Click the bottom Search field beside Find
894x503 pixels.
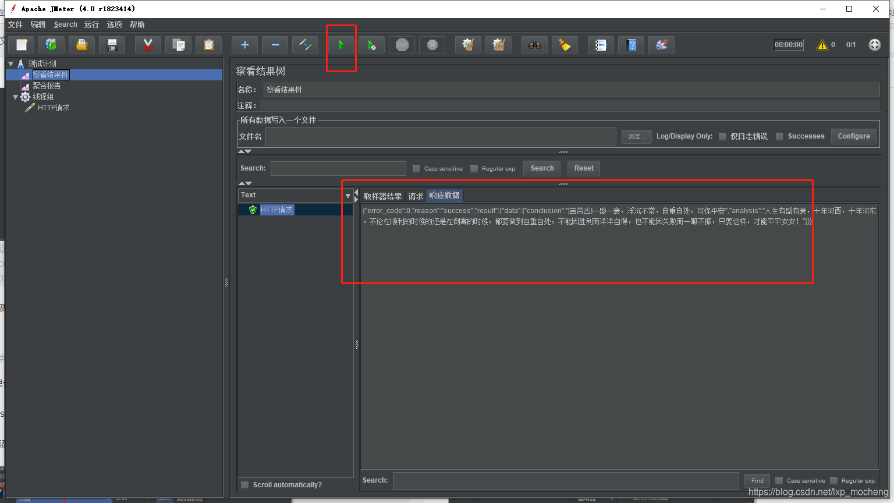click(566, 480)
